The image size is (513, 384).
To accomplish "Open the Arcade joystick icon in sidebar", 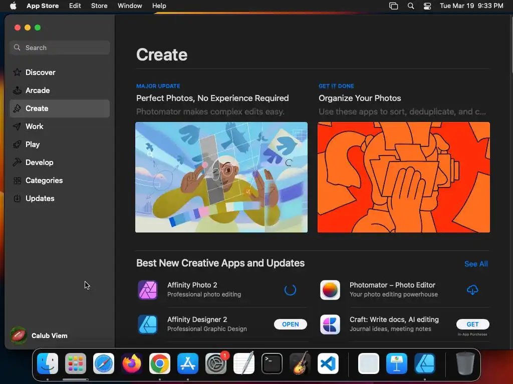I will coord(17,90).
